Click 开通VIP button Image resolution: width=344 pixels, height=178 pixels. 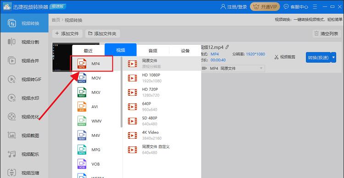tap(265, 7)
